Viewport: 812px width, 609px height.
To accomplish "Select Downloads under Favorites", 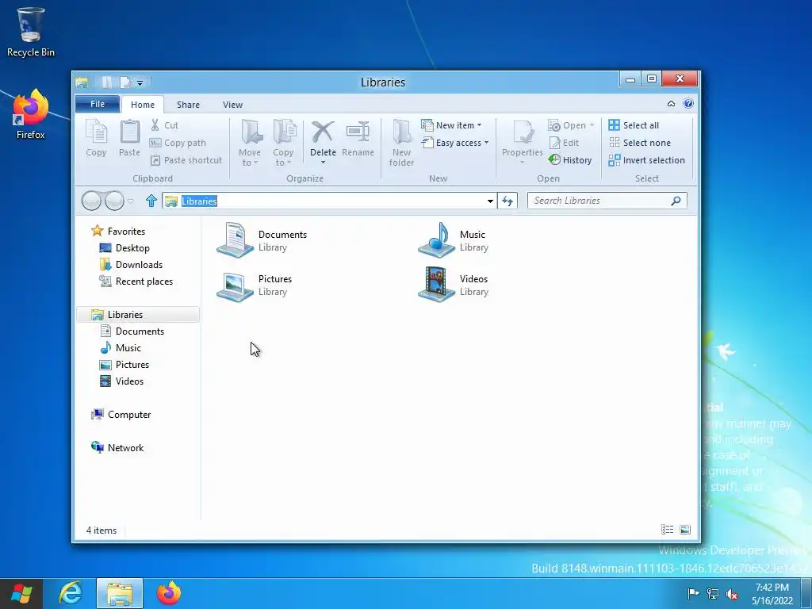I will [x=131, y=265].
